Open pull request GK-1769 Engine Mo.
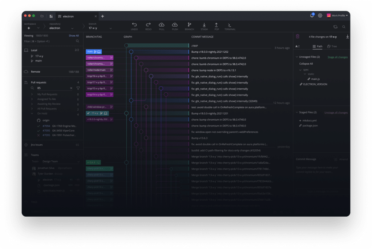The height and width of the screenshot is (249, 372). click(x=60, y=126)
